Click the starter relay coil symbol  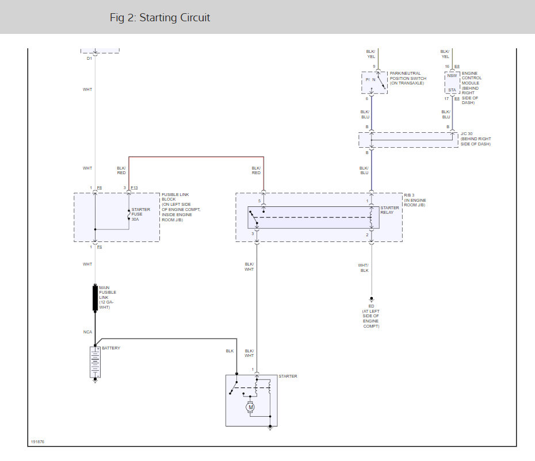tap(371, 217)
